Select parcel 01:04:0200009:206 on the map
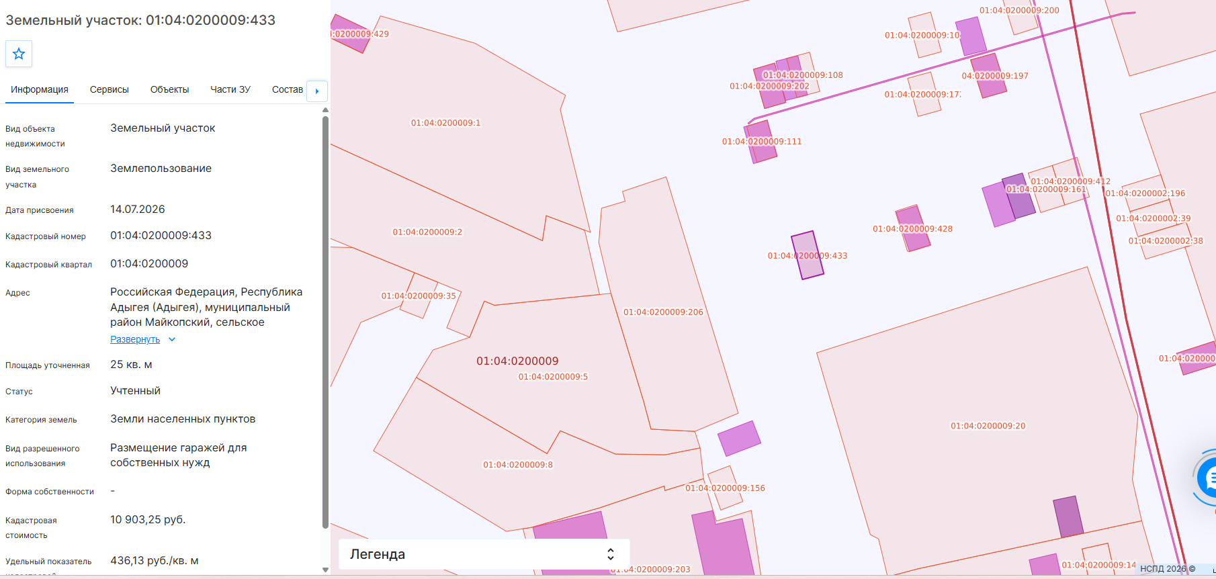This screenshot has height=579, width=1216. 663,312
